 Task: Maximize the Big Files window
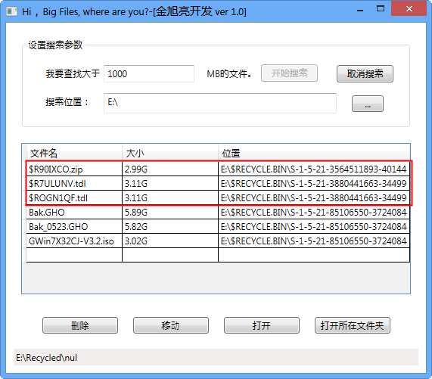pyautogui.click(x=381, y=9)
